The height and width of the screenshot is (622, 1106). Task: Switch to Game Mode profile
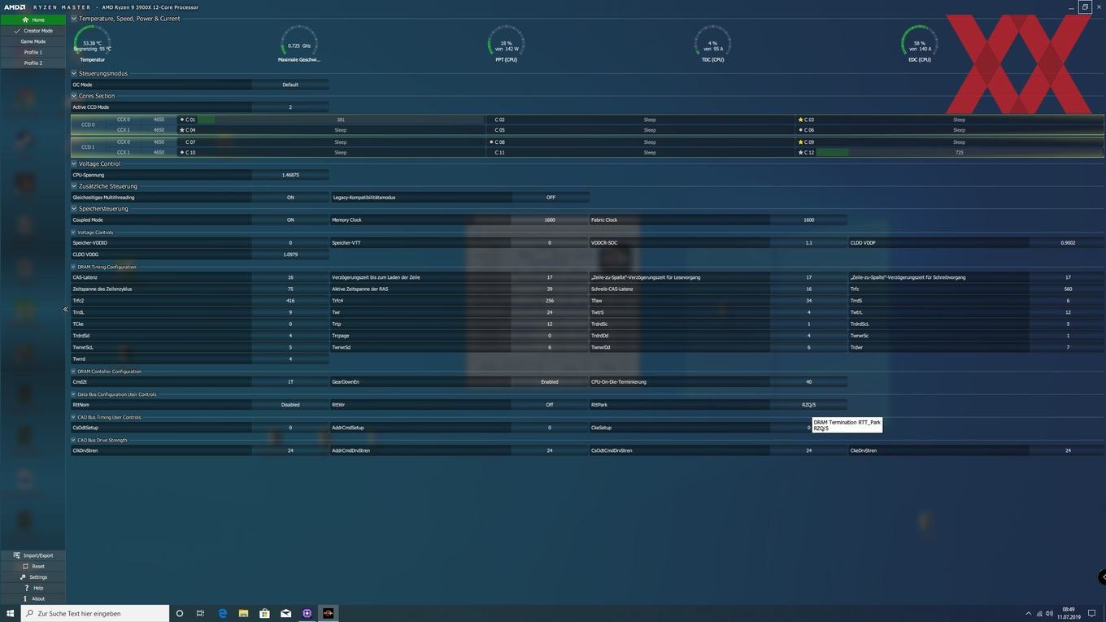tap(33, 41)
